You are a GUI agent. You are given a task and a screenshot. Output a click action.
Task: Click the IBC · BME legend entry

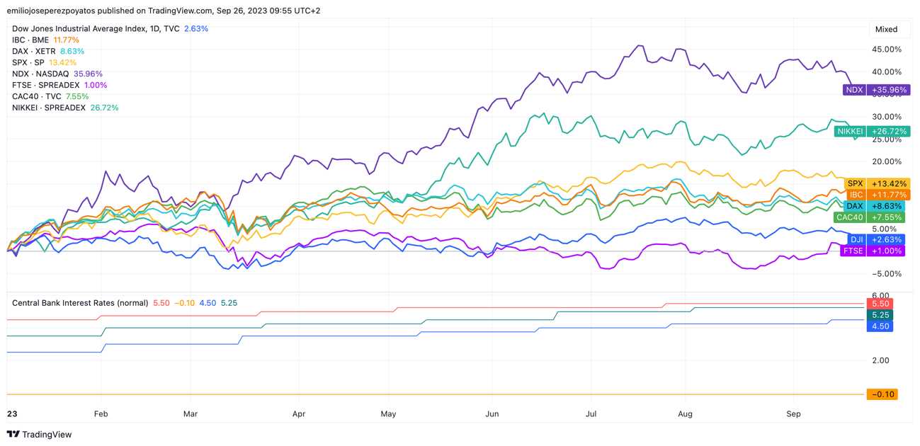pos(30,40)
